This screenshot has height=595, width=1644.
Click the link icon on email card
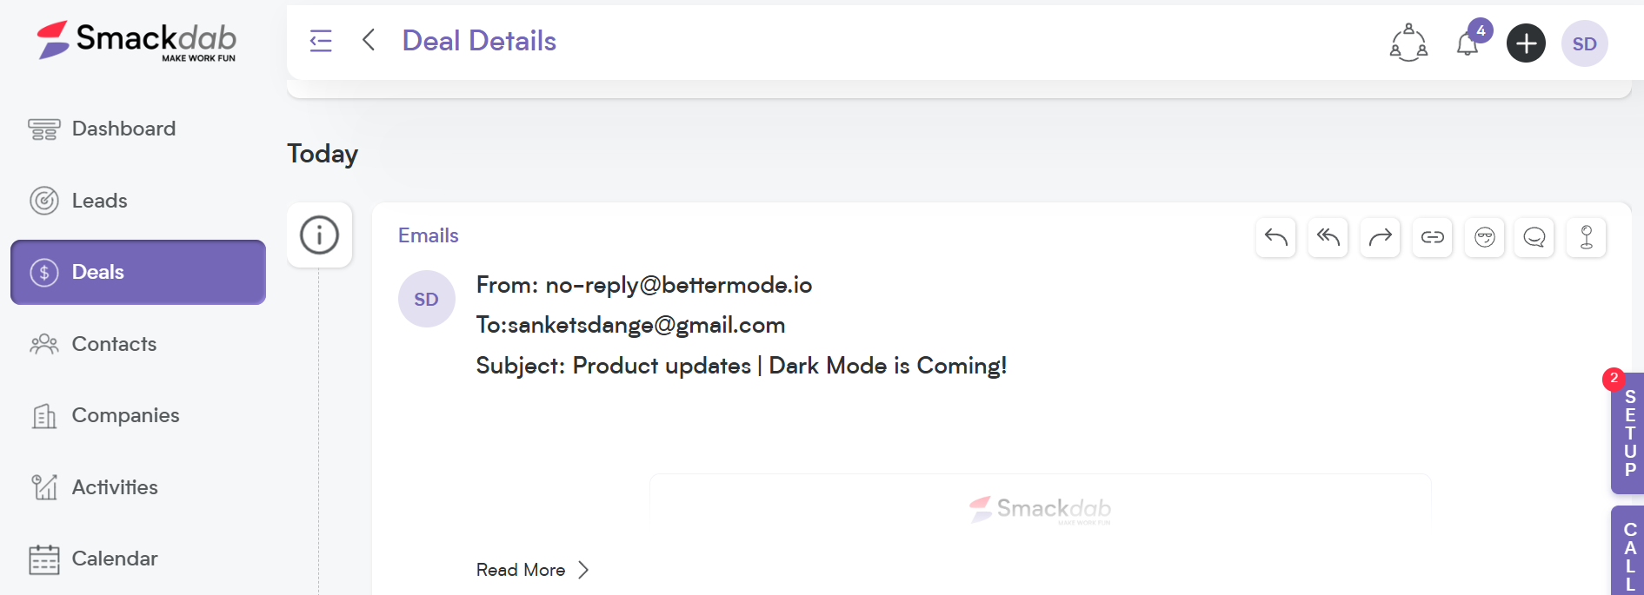(x=1432, y=237)
